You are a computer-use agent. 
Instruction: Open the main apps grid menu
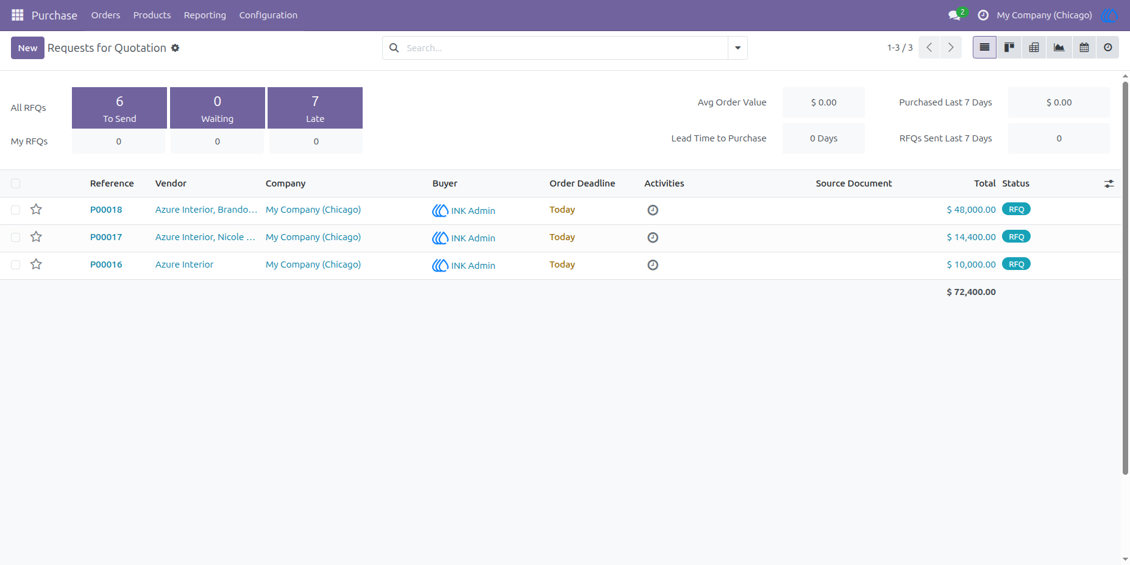(x=17, y=15)
